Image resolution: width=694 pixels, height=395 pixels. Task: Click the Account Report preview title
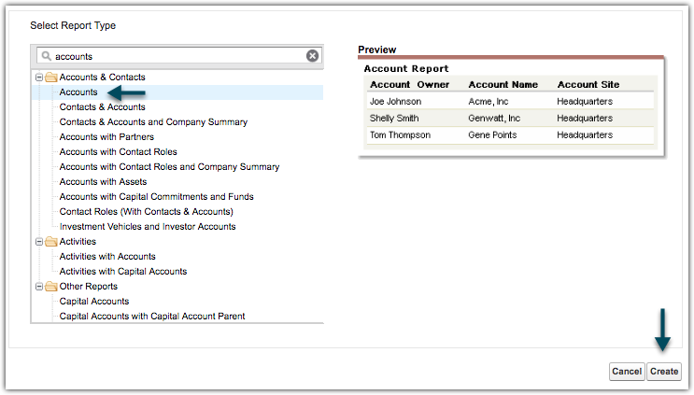(x=406, y=68)
